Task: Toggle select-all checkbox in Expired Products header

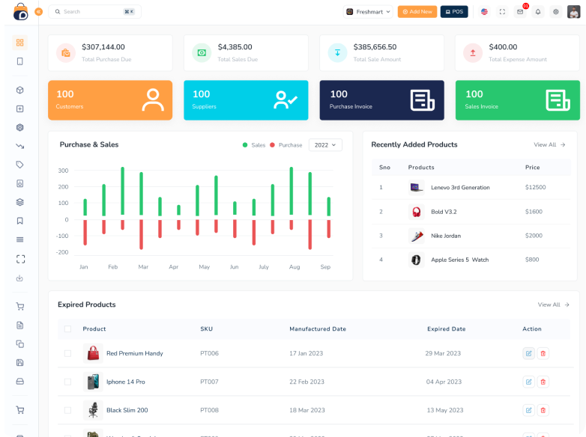Action: 67,328
